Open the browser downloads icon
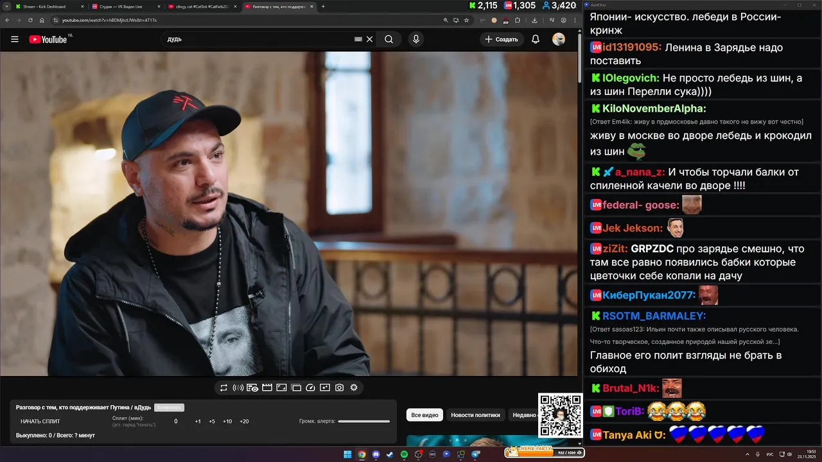This screenshot has height=462, width=822. point(535,20)
